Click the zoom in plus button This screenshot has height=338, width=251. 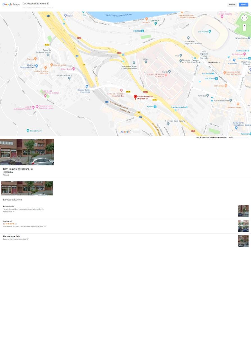click(244, 26)
